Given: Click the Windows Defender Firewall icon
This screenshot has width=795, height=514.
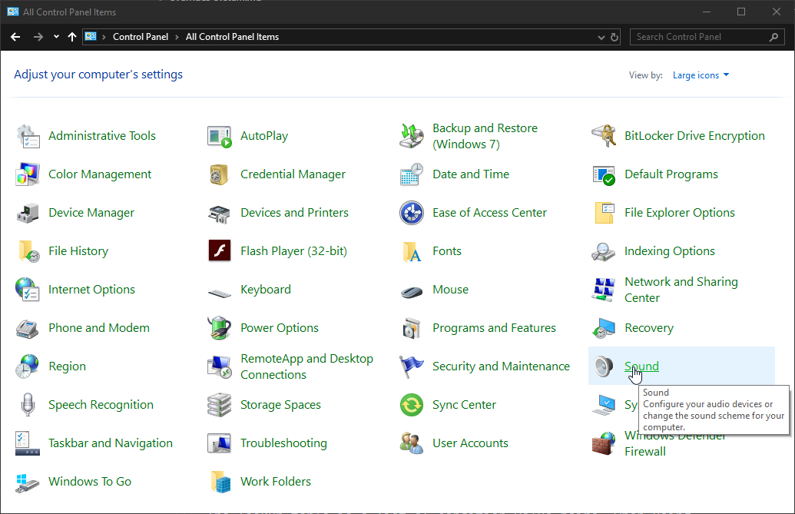Looking at the screenshot, I should tap(604, 443).
